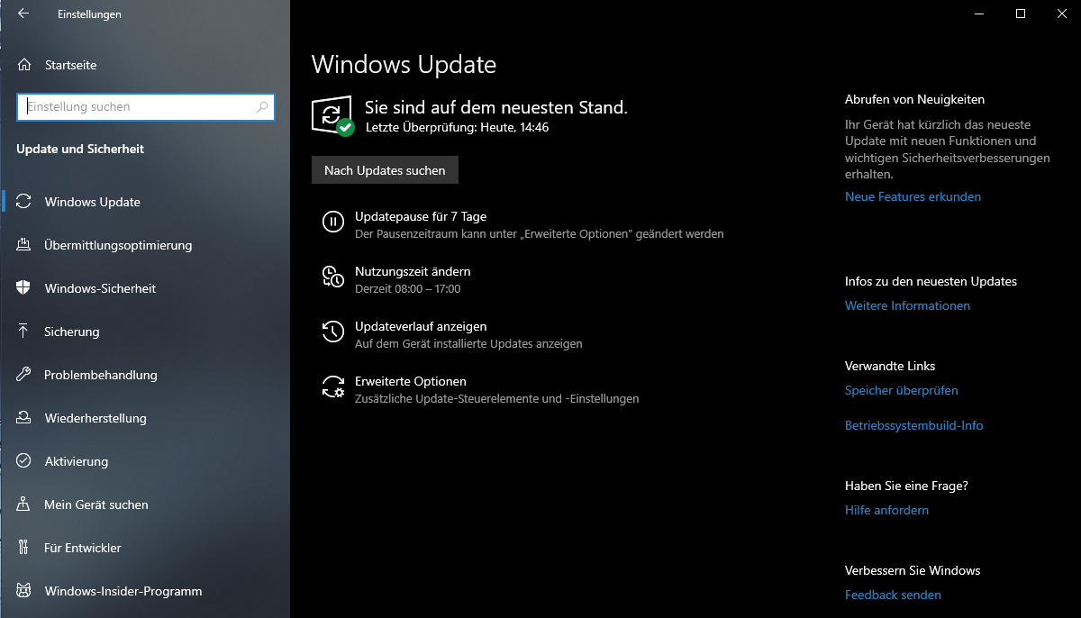
Task: Click the clock icon for Nutzungszeit ändern
Action: pyautogui.click(x=333, y=277)
